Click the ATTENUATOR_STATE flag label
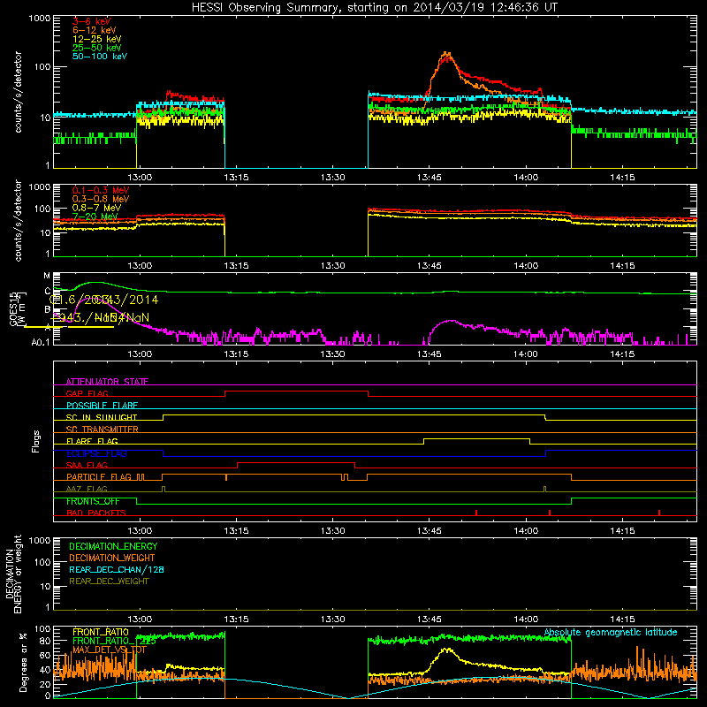Image resolution: width=707 pixels, height=707 pixels. 107,382
